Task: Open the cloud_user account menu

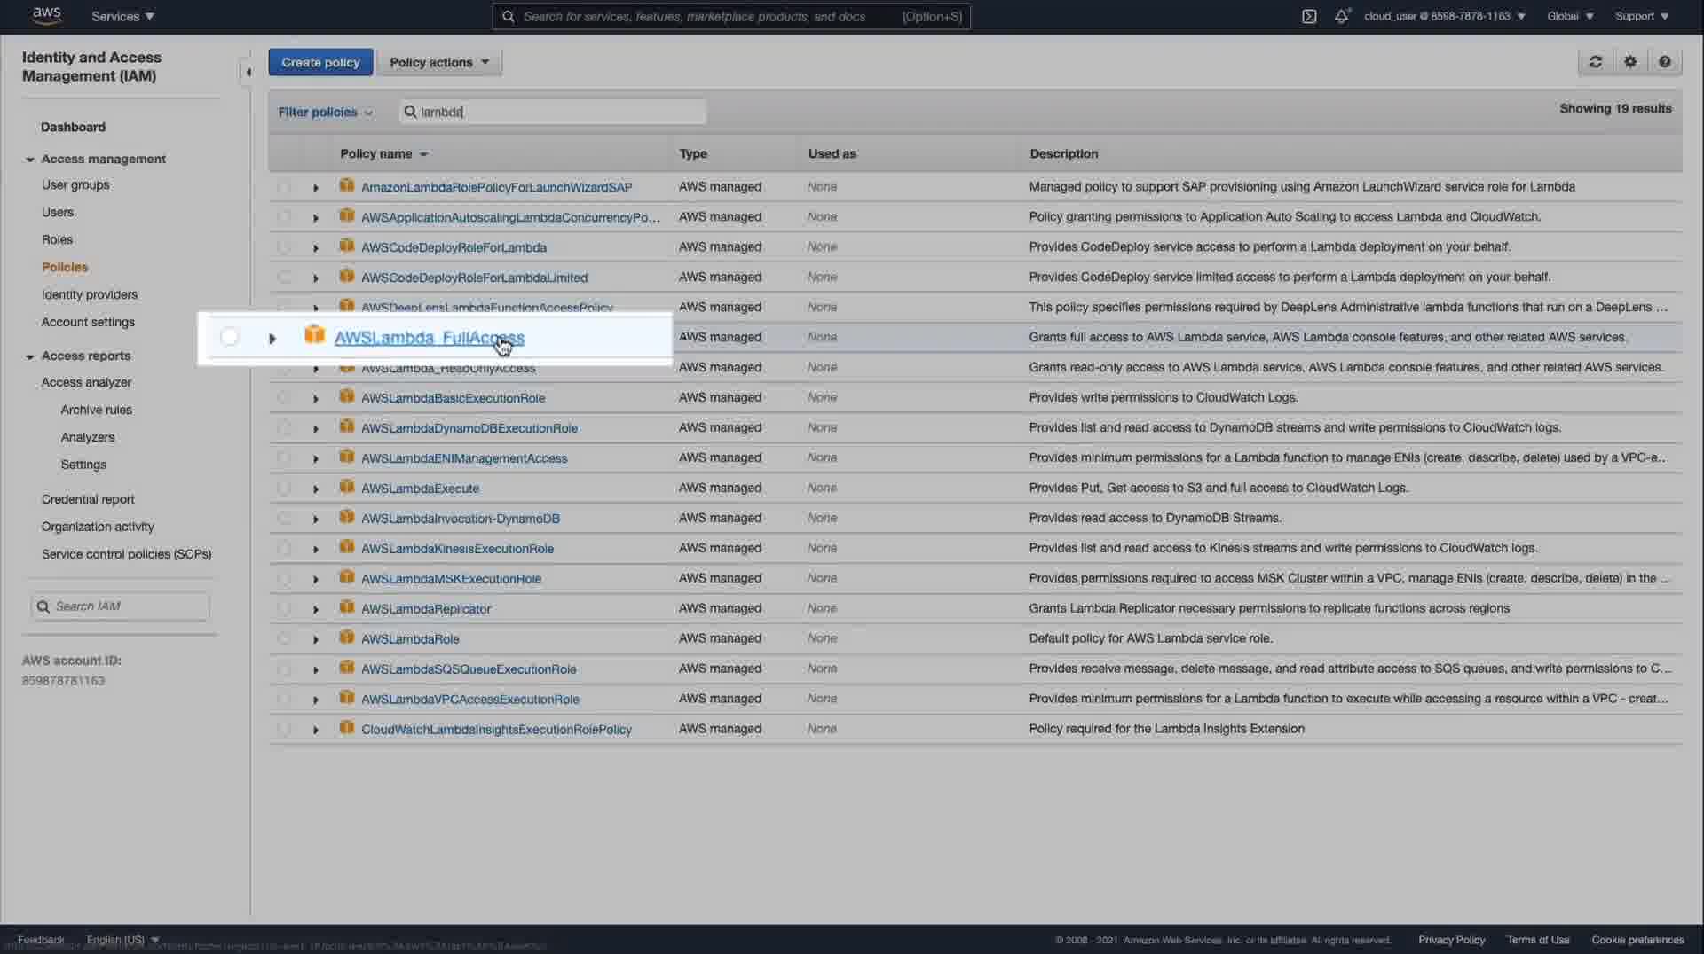Action: click(x=1445, y=16)
